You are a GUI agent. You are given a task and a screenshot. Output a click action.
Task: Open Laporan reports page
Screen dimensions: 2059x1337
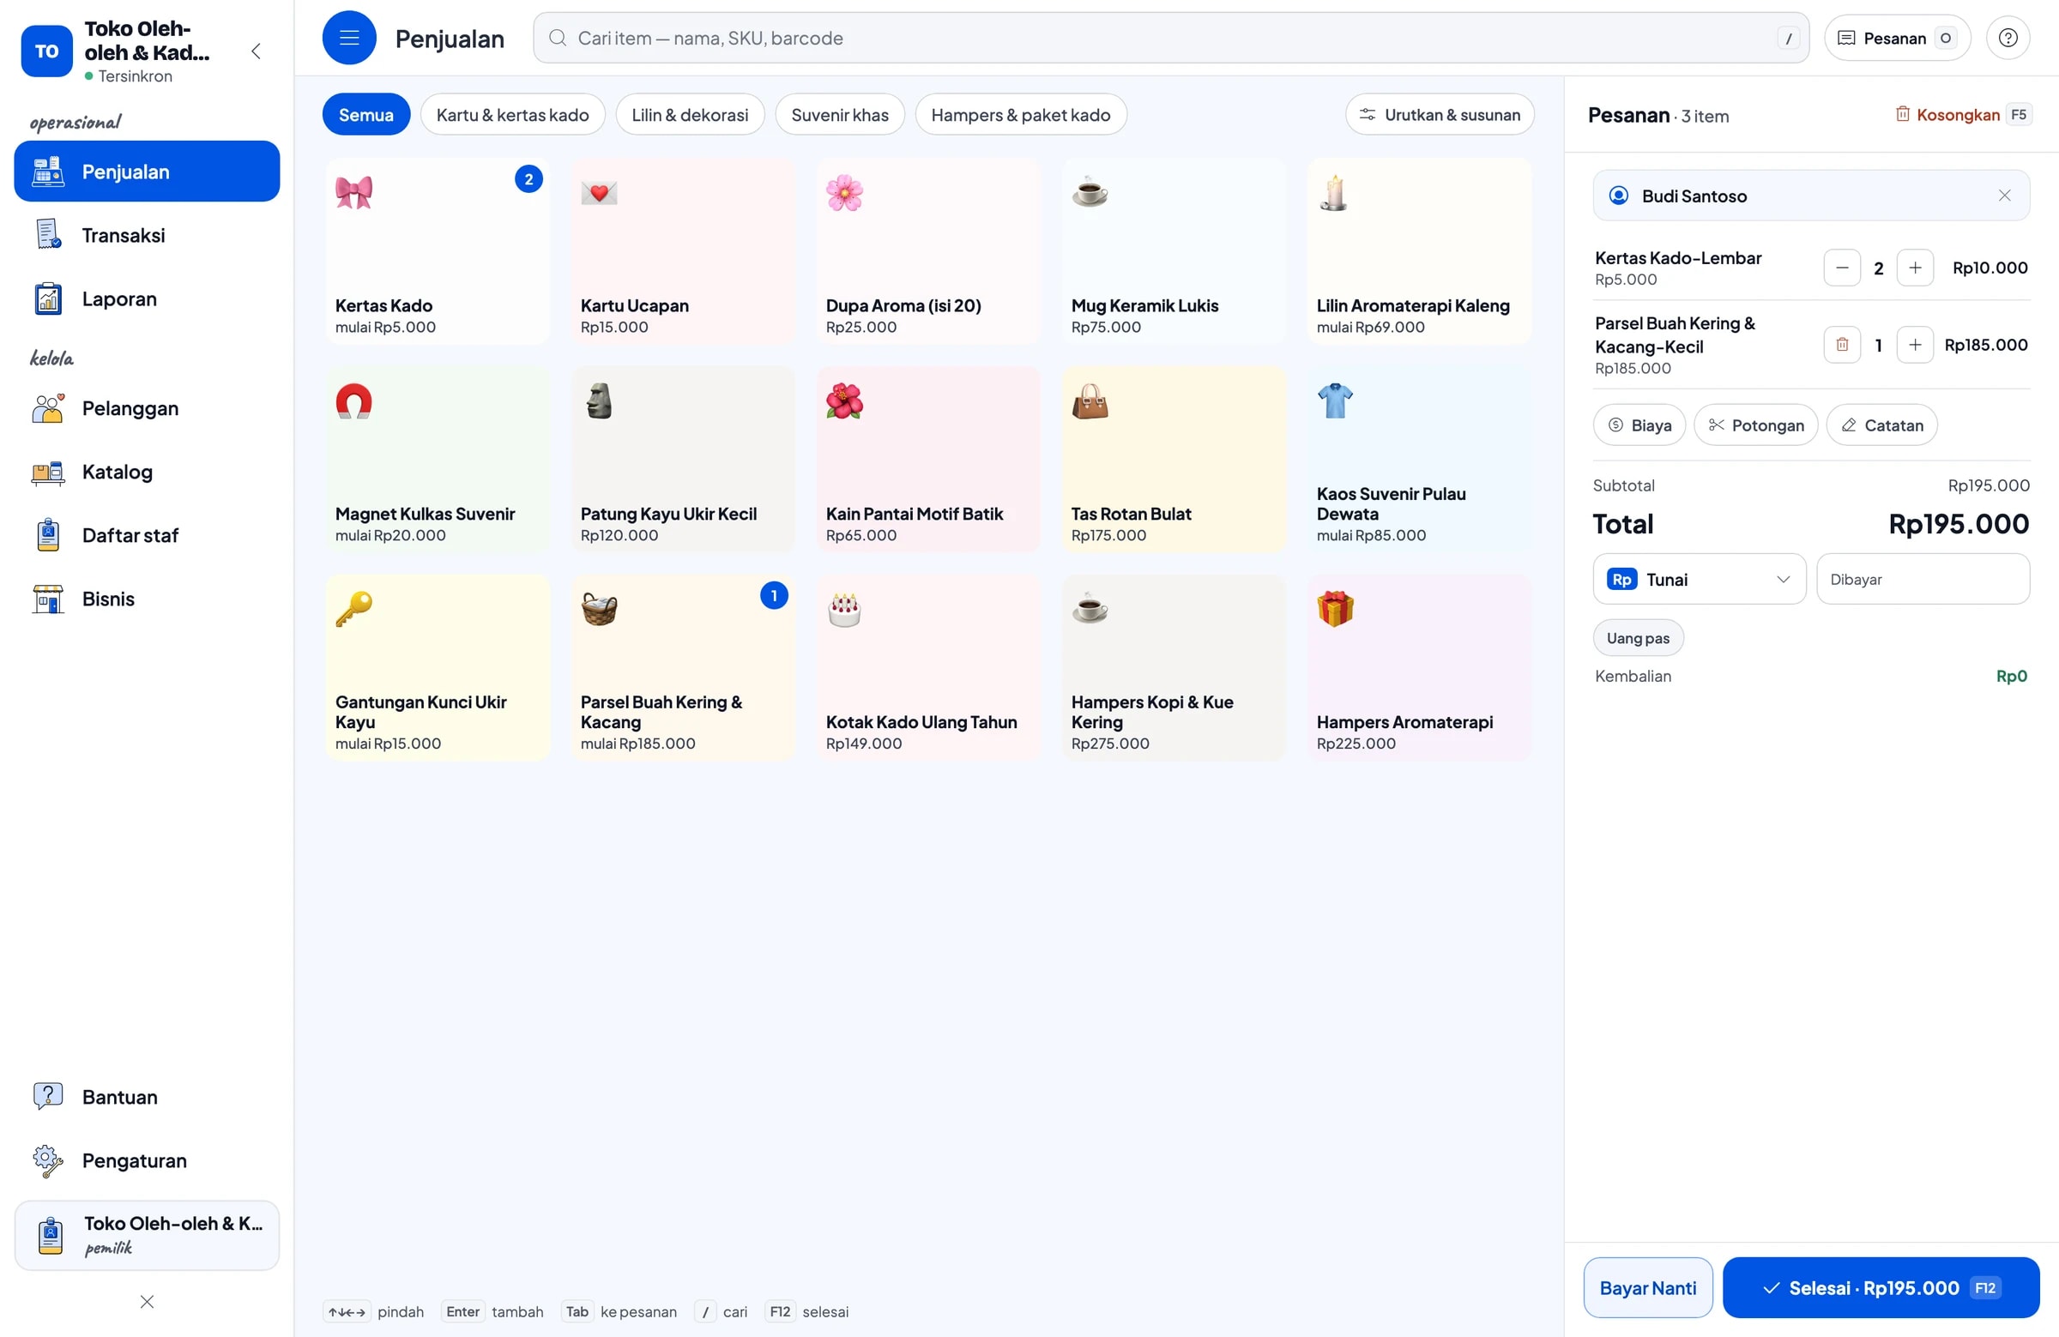(147, 299)
